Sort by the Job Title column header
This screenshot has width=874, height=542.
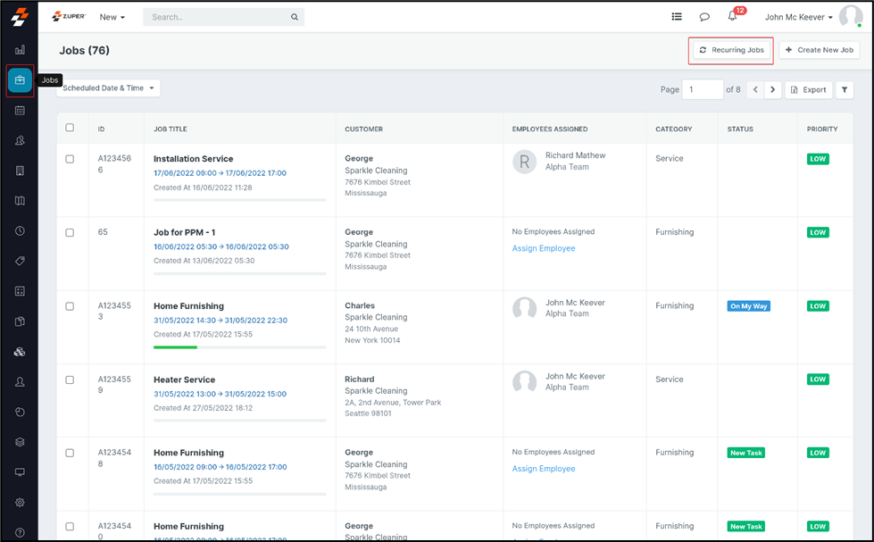171,129
